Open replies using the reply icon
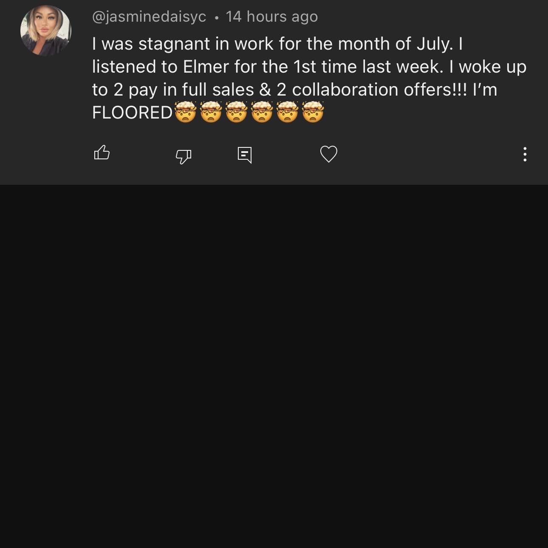Viewport: 548px width, 548px height. click(245, 155)
